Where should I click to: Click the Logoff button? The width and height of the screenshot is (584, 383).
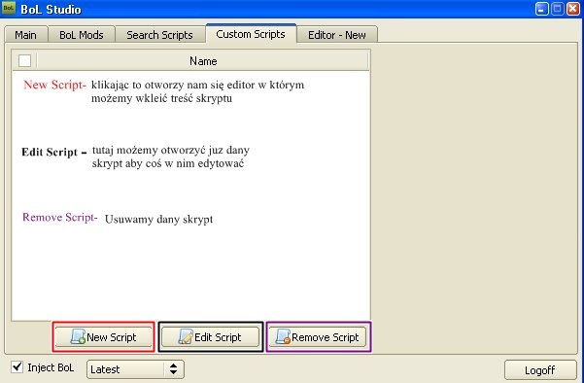click(x=540, y=370)
